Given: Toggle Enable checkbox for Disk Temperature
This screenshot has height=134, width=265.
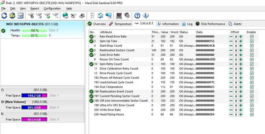Looking at the screenshot, I should (x=252, y=87).
